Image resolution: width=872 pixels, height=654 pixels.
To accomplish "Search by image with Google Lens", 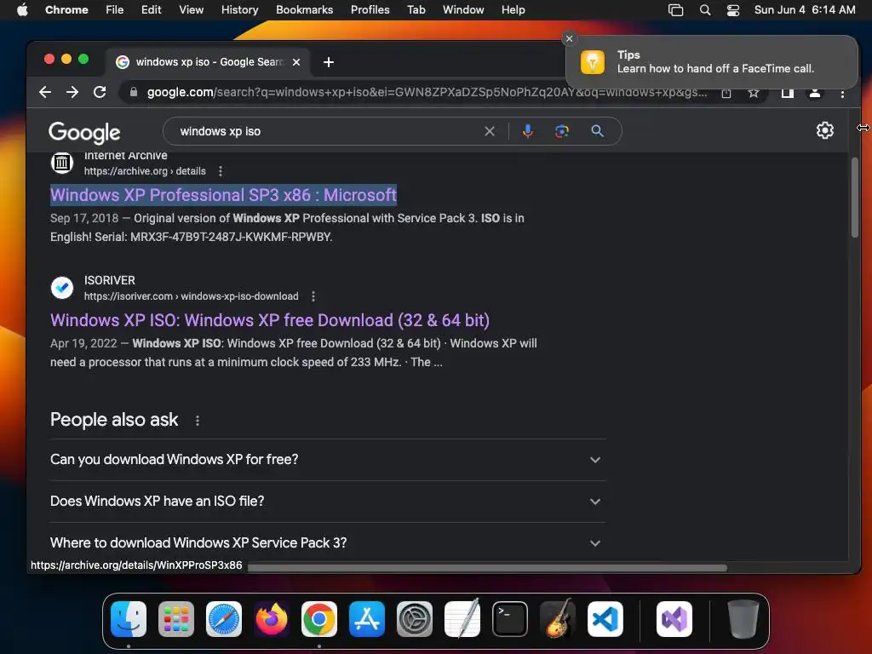I will [x=562, y=131].
